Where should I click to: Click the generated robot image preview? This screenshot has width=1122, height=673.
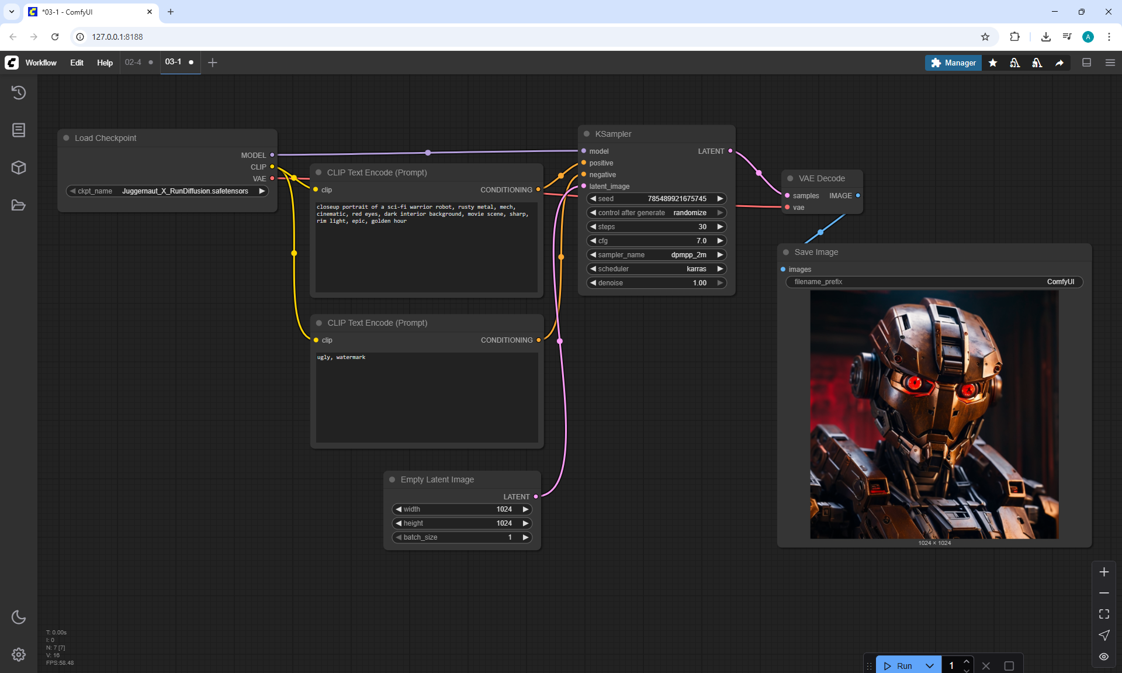pos(934,415)
